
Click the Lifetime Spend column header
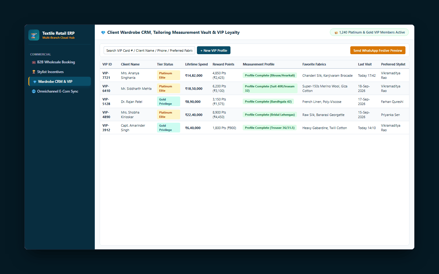(196, 64)
